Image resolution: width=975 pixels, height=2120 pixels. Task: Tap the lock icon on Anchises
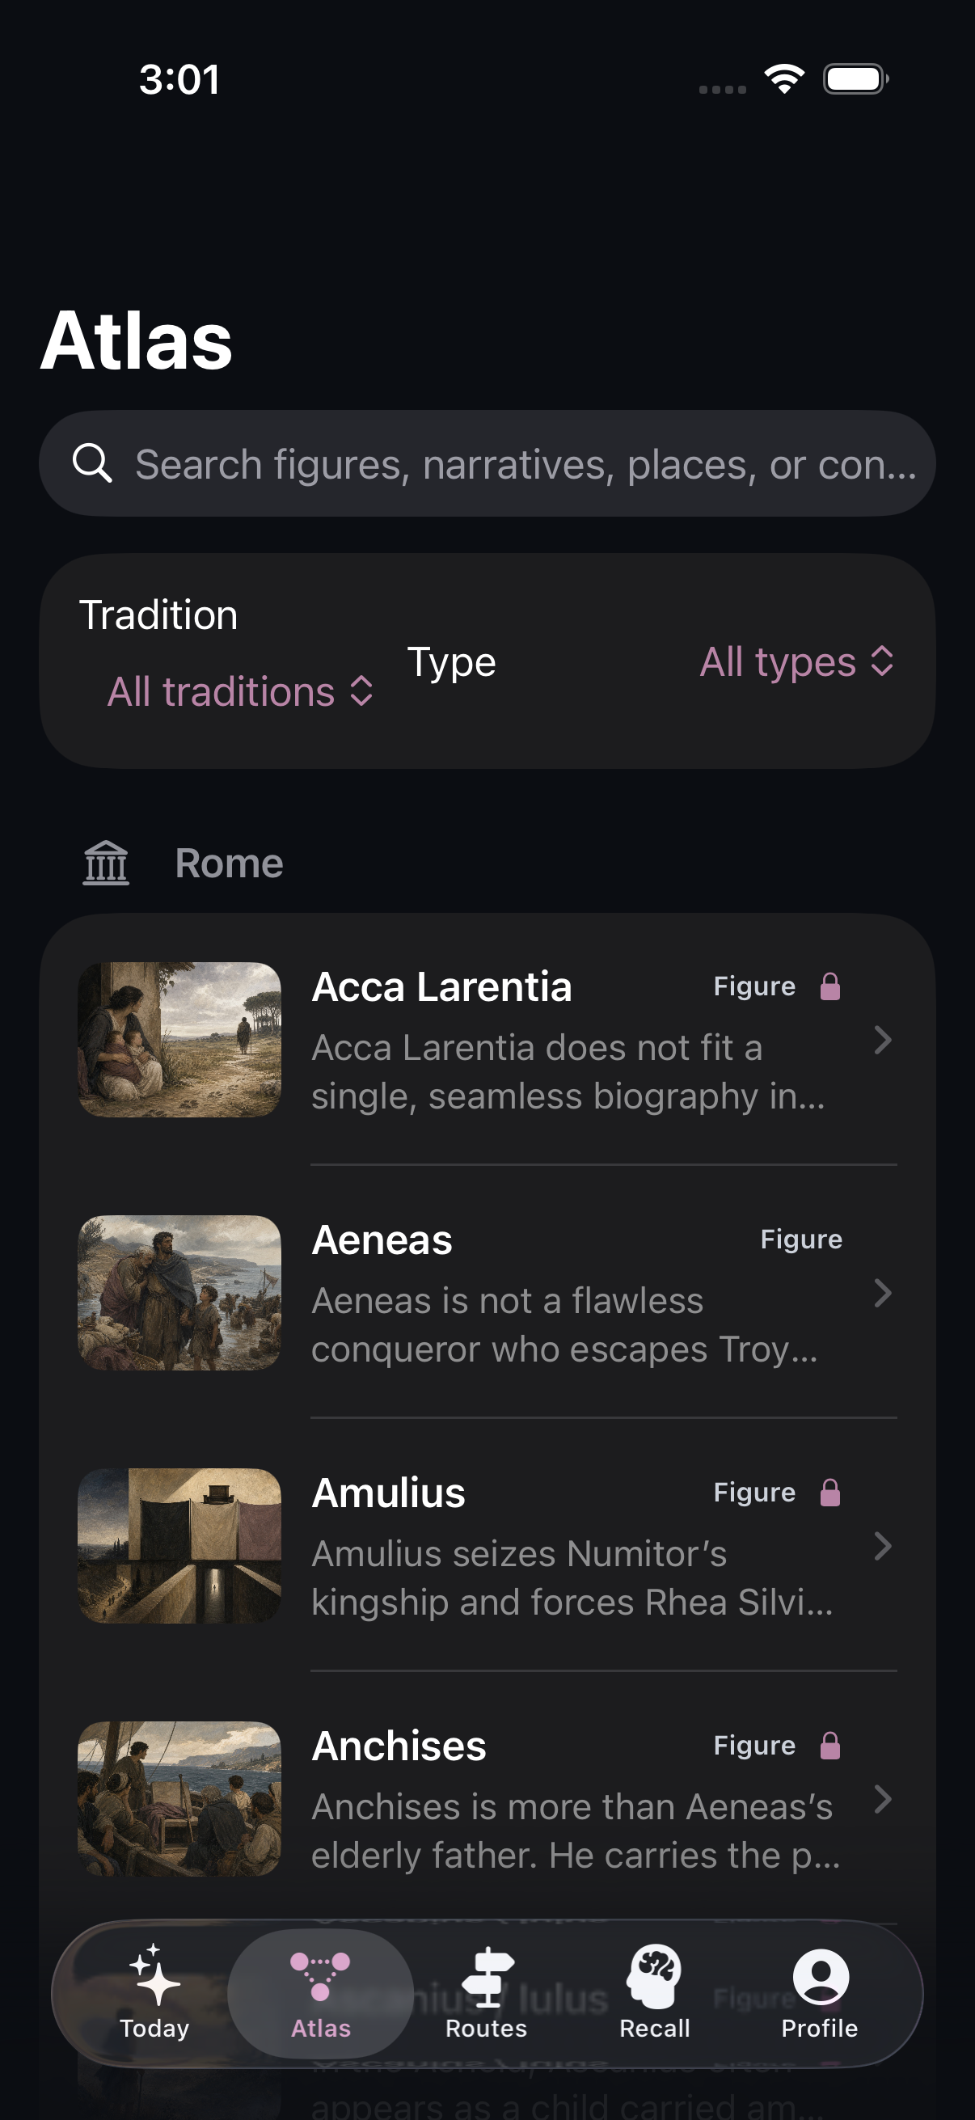[830, 1745]
